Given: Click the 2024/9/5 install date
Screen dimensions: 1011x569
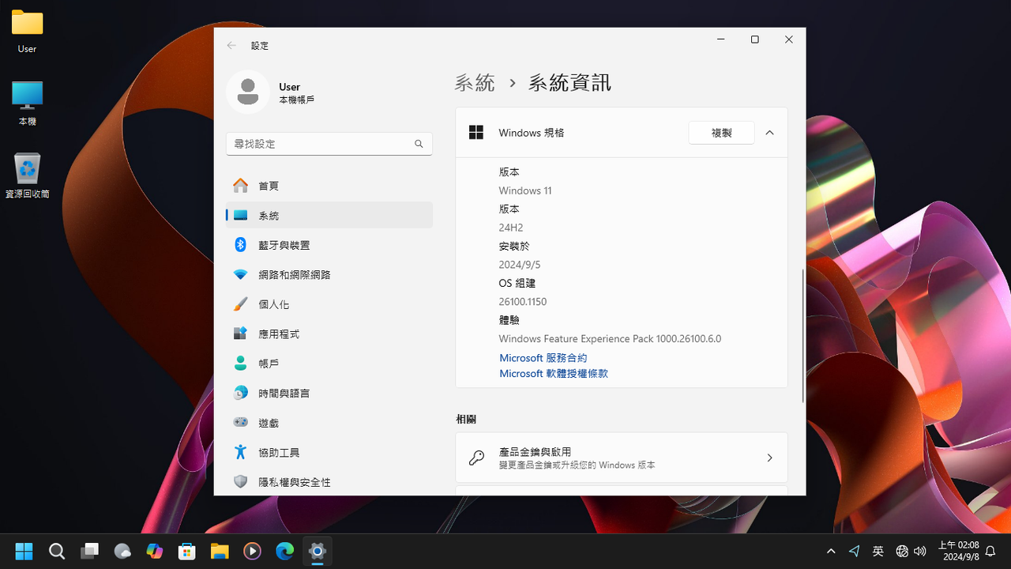Looking at the screenshot, I should pos(520,265).
